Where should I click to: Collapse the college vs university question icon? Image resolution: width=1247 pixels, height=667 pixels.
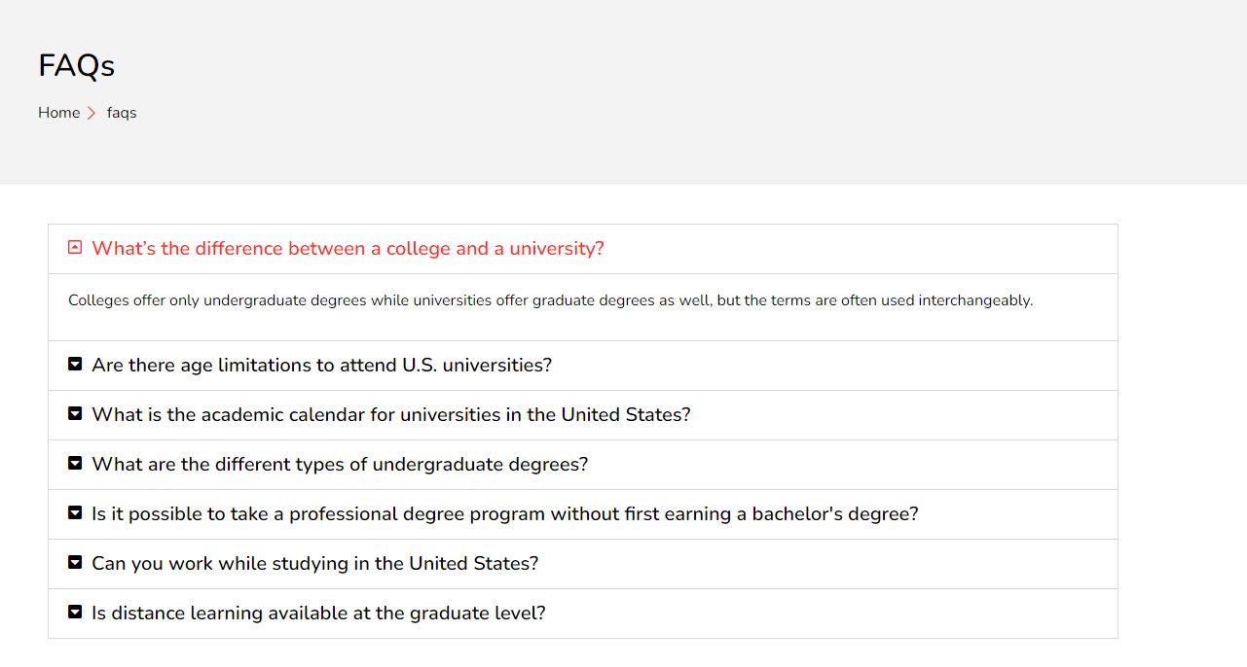click(75, 248)
